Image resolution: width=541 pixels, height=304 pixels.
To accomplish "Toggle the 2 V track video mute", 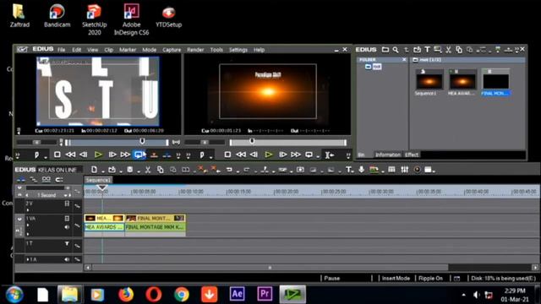I will [x=67, y=204].
